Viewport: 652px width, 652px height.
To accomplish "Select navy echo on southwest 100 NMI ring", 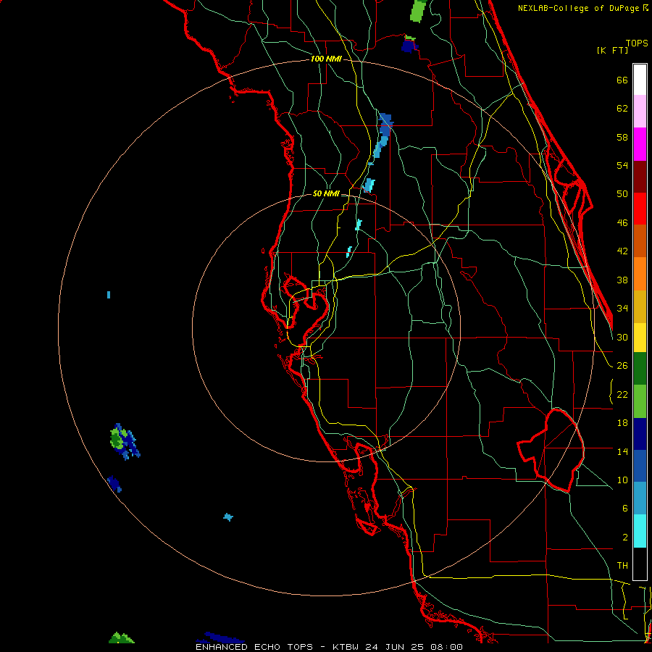I will (x=114, y=484).
